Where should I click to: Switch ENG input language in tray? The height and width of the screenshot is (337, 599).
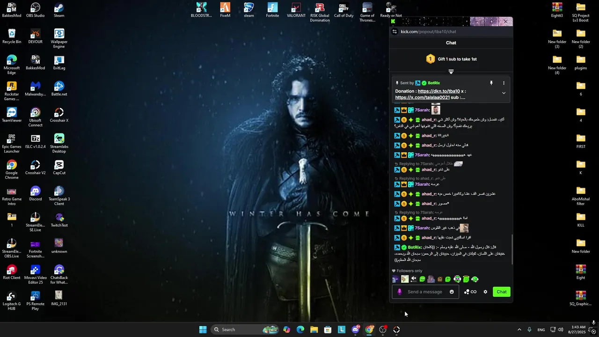[x=541, y=330]
